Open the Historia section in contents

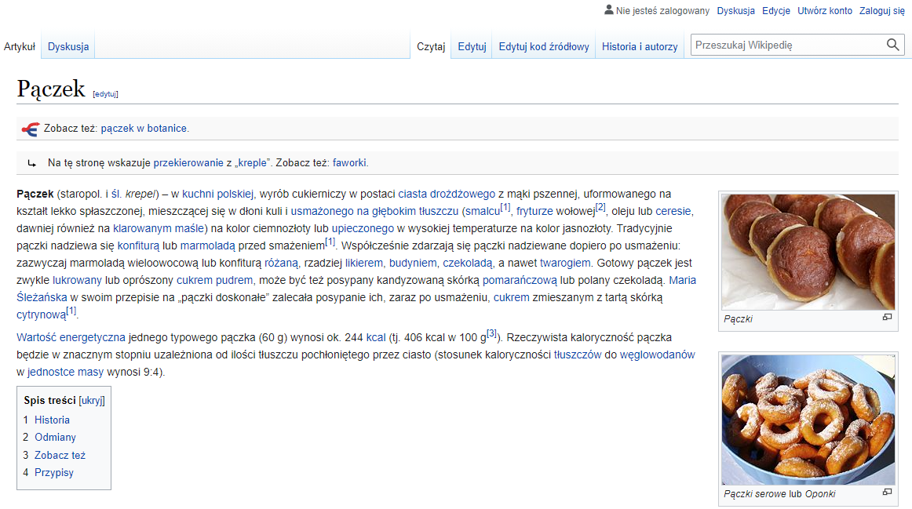coord(52,420)
